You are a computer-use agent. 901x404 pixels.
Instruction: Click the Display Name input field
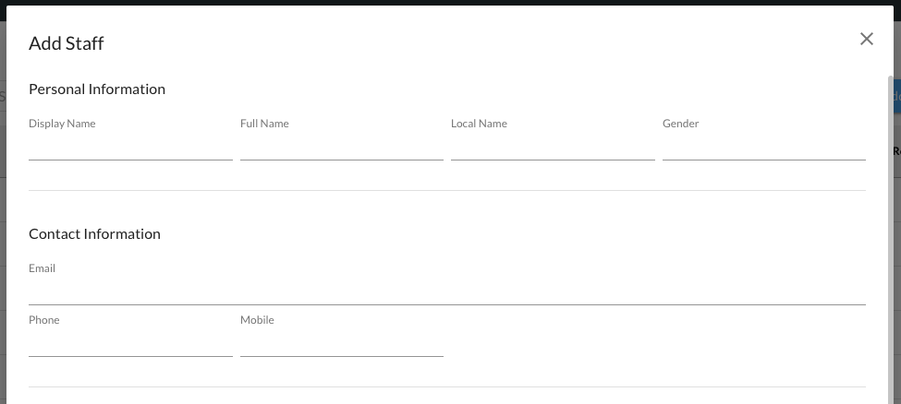click(x=130, y=148)
